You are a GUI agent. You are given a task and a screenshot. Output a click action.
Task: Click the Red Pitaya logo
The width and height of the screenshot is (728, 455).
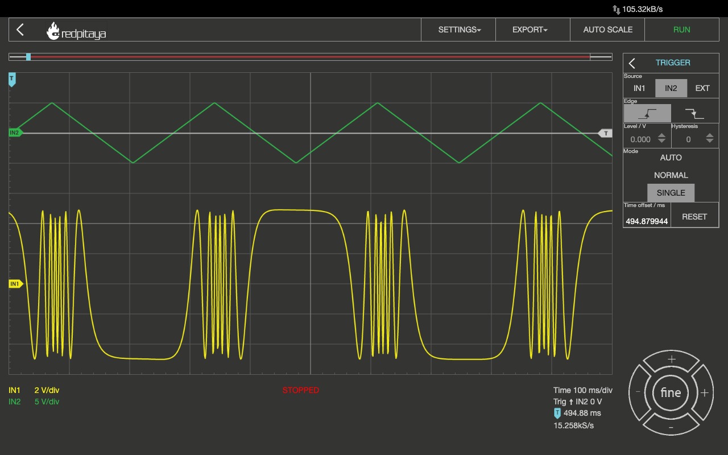[76, 31]
